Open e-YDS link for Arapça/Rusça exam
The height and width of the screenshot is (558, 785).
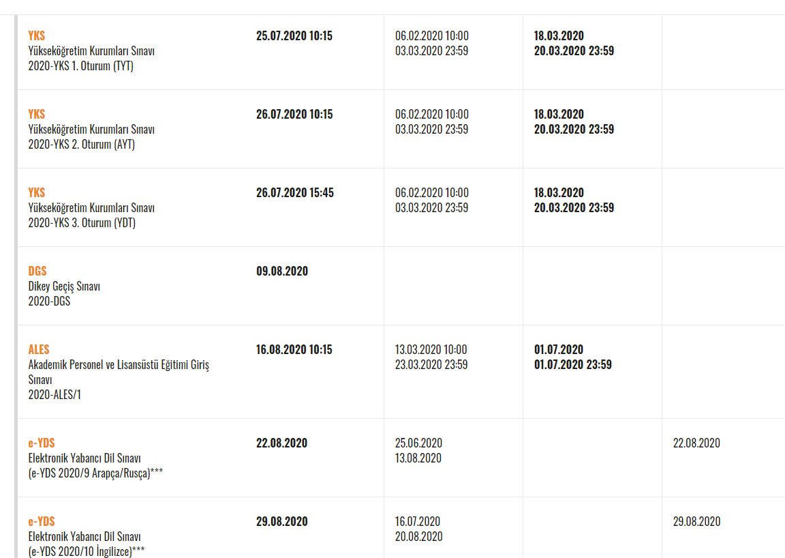[42, 443]
